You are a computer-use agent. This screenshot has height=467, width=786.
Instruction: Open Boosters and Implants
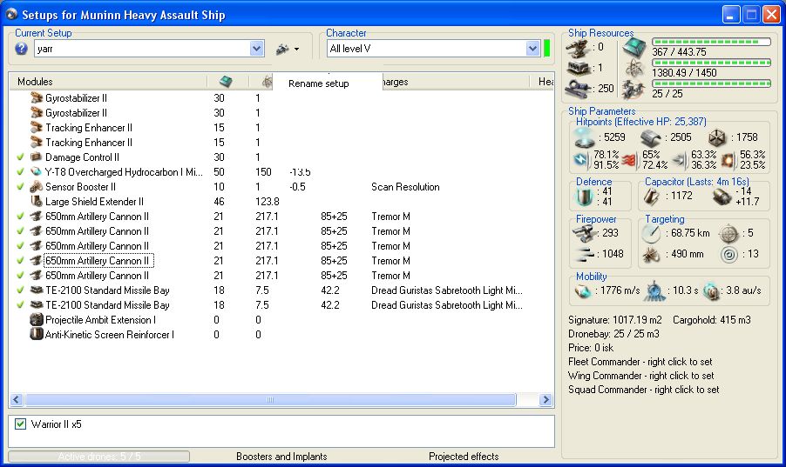point(281,457)
